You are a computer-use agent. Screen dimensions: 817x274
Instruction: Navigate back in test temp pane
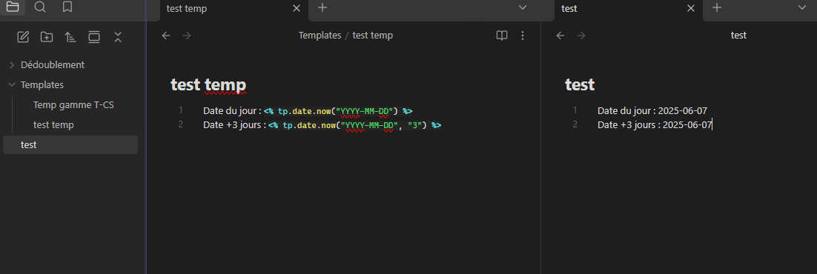pyautogui.click(x=166, y=36)
